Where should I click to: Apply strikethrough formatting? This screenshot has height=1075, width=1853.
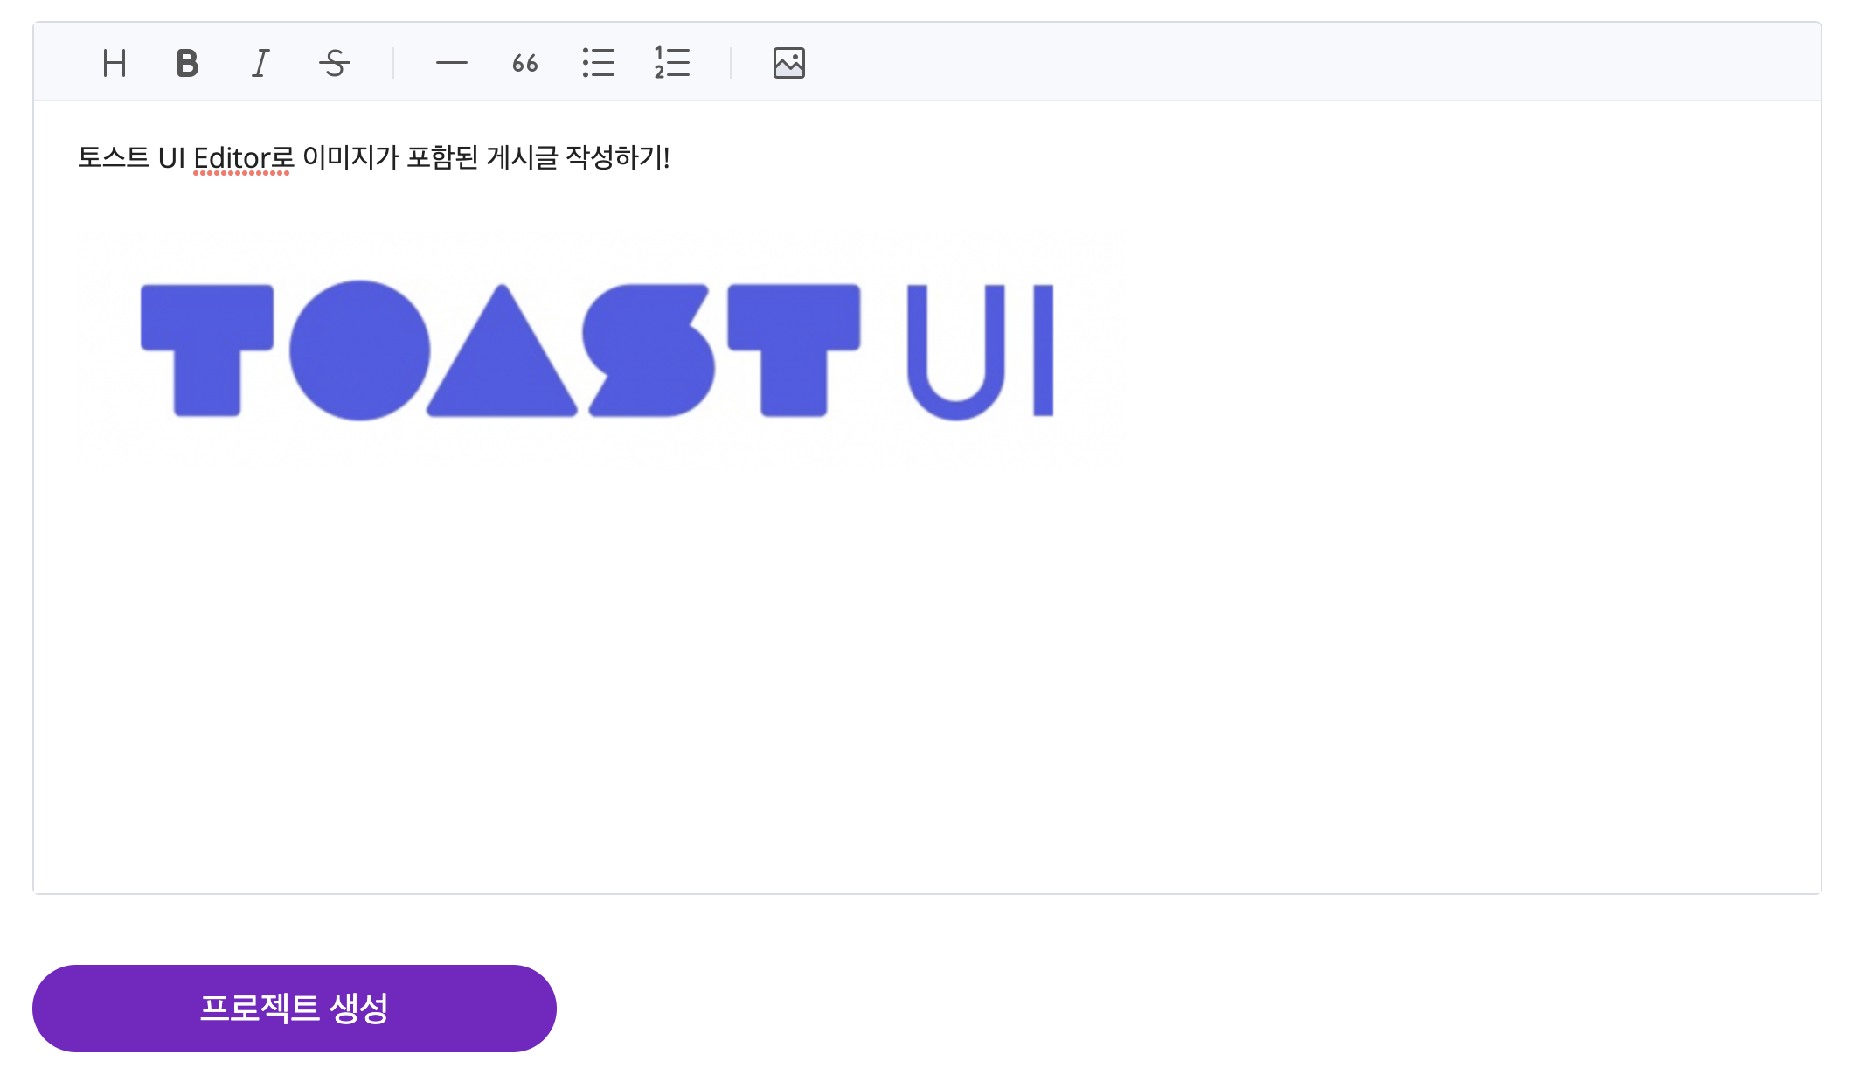[x=334, y=63]
